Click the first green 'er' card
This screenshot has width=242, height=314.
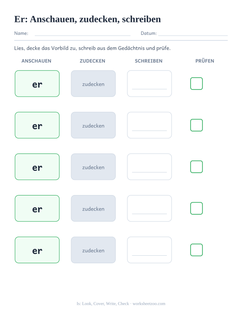pos(37,83)
